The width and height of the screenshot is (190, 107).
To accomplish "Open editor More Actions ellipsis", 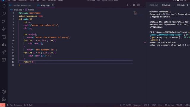I will tap(142, 5).
